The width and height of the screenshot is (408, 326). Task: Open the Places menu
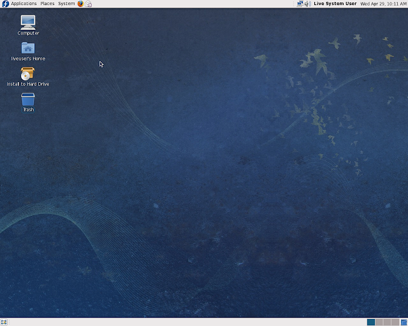[x=47, y=4]
